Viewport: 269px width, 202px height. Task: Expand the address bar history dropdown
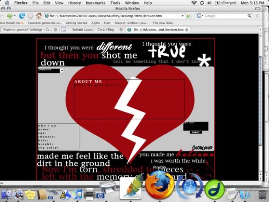(x=183, y=16)
